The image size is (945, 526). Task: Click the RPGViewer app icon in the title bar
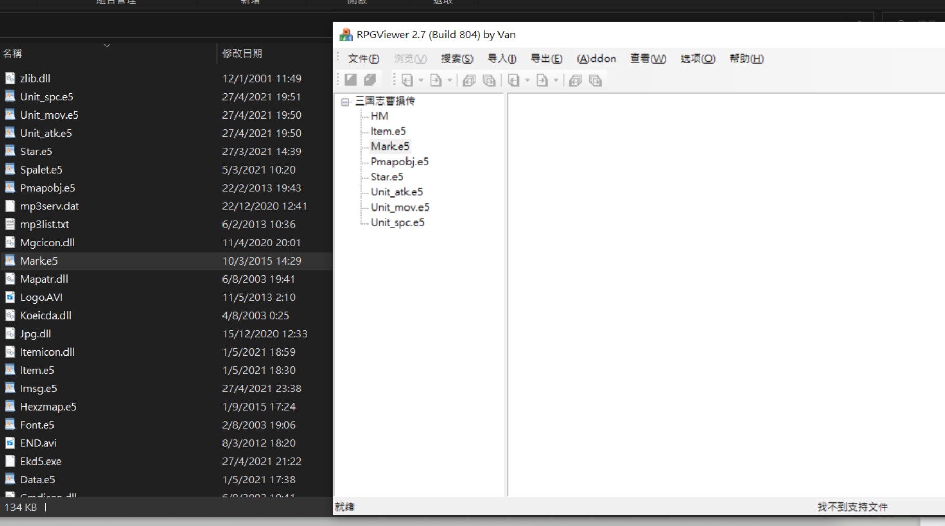click(x=346, y=35)
